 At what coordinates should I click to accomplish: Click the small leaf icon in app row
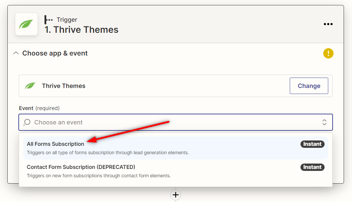30,86
